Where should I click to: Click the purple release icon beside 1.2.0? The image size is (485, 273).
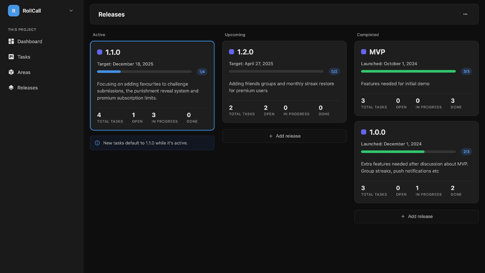[231, 51]
